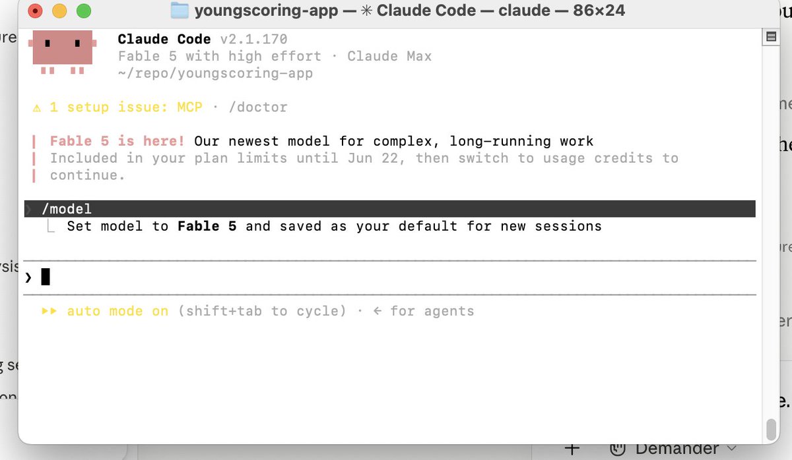Click '(shift+tab to cycle)' hint text

tap(262, 311)
